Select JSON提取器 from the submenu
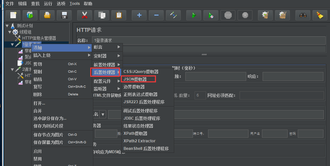Viewport: 330px width, 166px height. (x=148, y=79)
